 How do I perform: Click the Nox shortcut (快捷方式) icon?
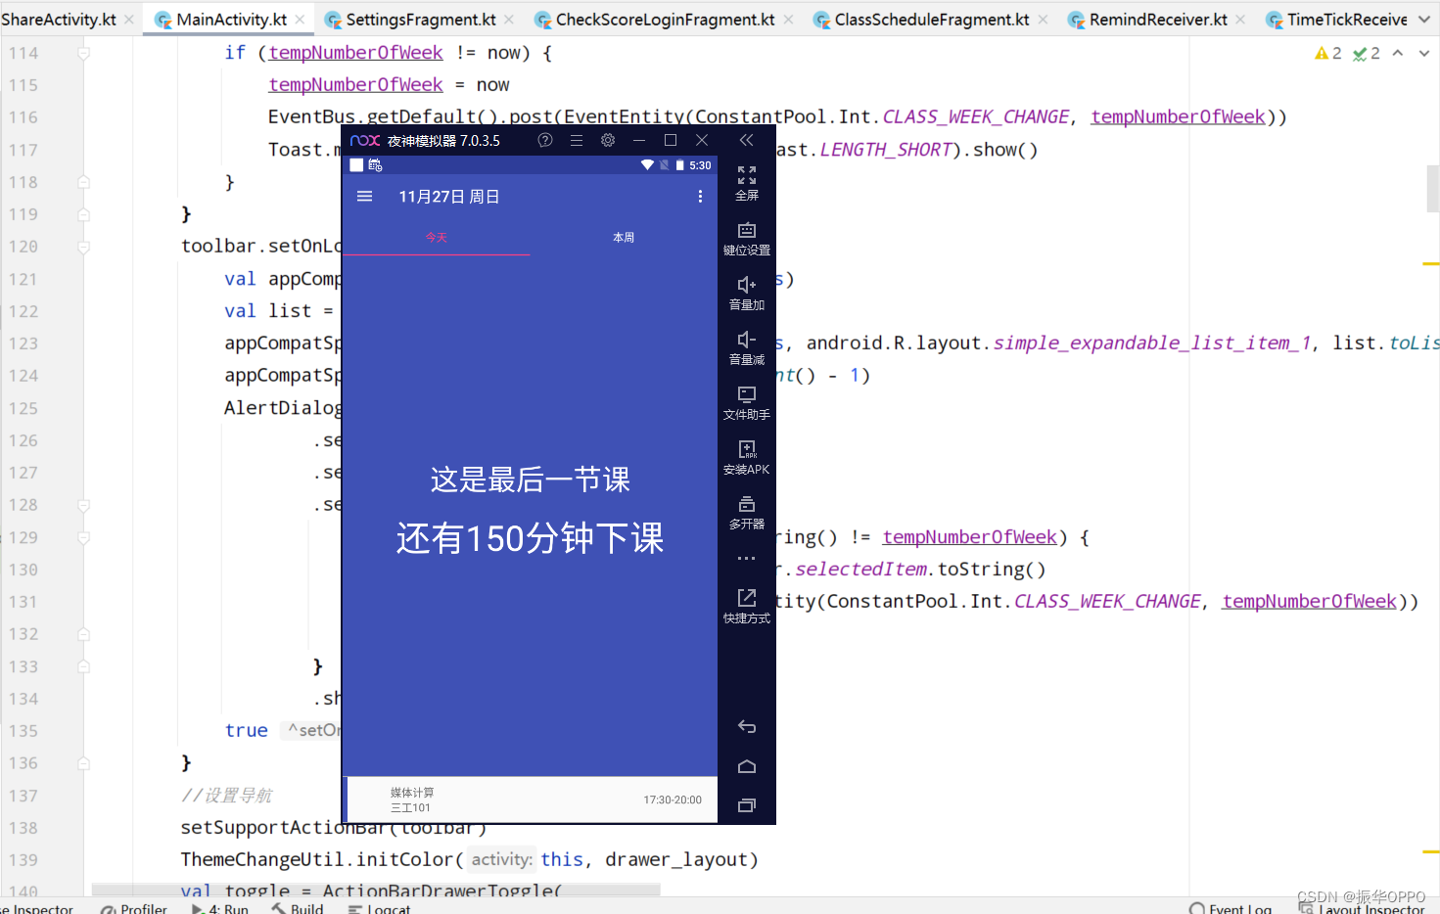[x=747, y=606]
